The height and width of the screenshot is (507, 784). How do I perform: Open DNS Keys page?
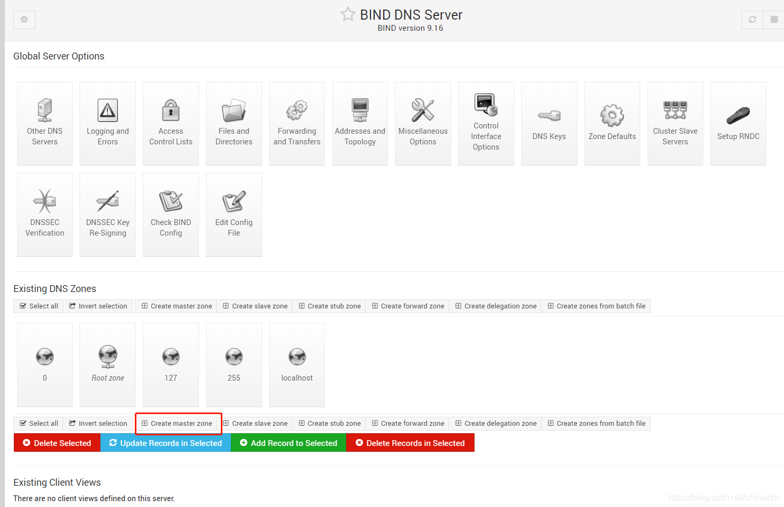549,124
